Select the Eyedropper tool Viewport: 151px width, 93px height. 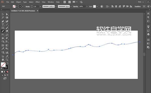(x=3, y=49)
